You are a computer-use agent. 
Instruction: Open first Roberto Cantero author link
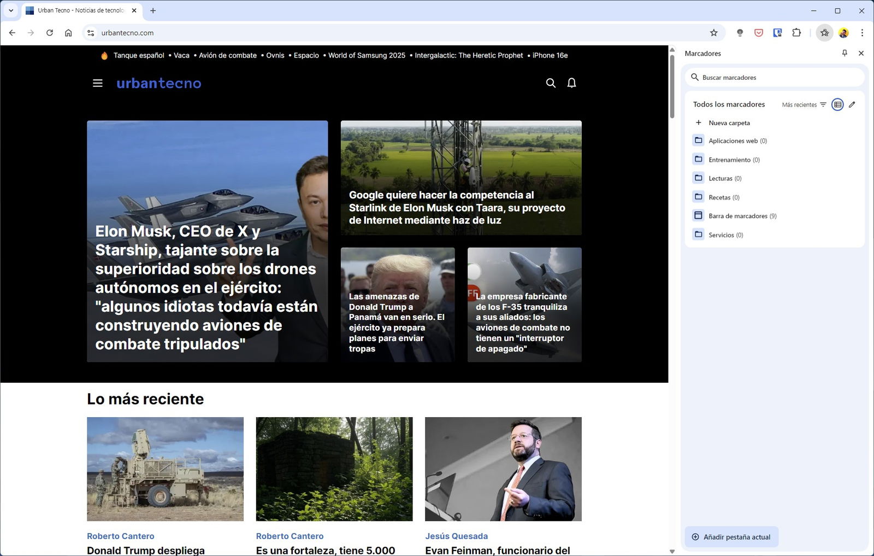[121, 536]
